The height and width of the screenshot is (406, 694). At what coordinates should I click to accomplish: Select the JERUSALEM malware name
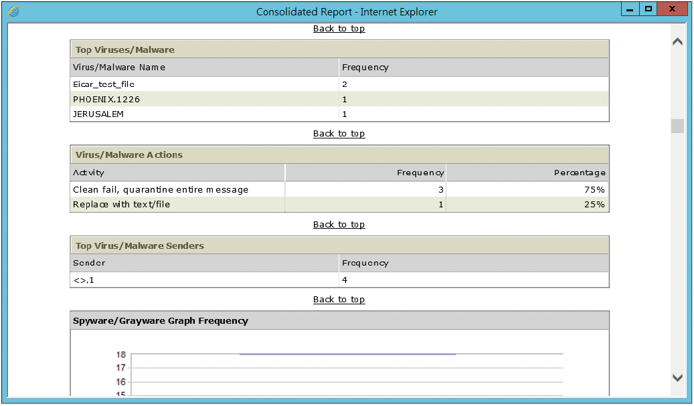(x=98, y=114)
